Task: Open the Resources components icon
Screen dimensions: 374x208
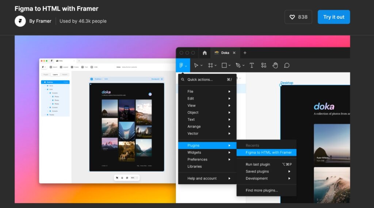Action: (264, 65)
